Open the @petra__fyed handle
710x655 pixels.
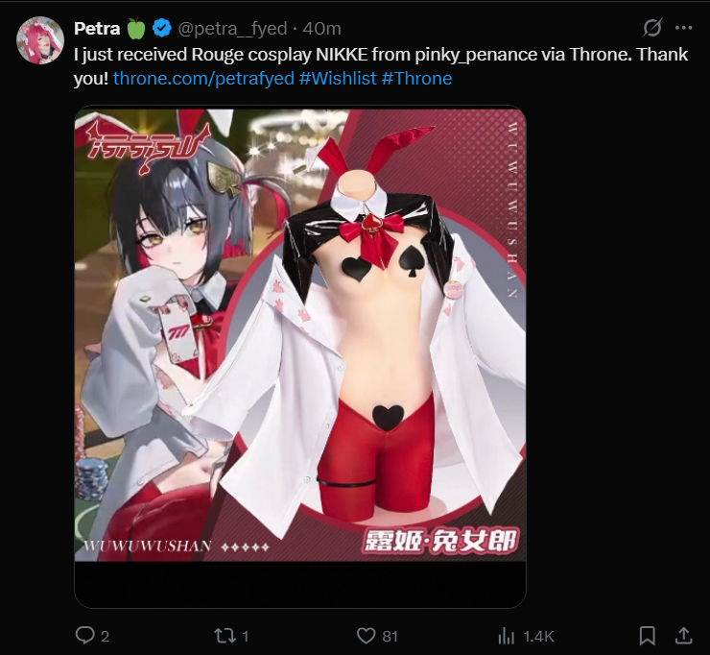pyautogui.click(x=233, y=29)
